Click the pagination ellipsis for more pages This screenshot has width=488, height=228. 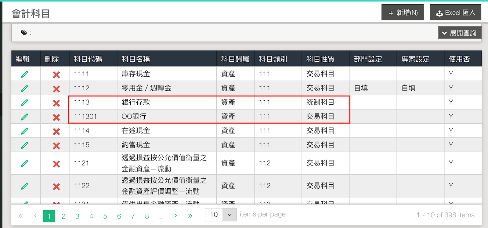click(x=161, y=216)
